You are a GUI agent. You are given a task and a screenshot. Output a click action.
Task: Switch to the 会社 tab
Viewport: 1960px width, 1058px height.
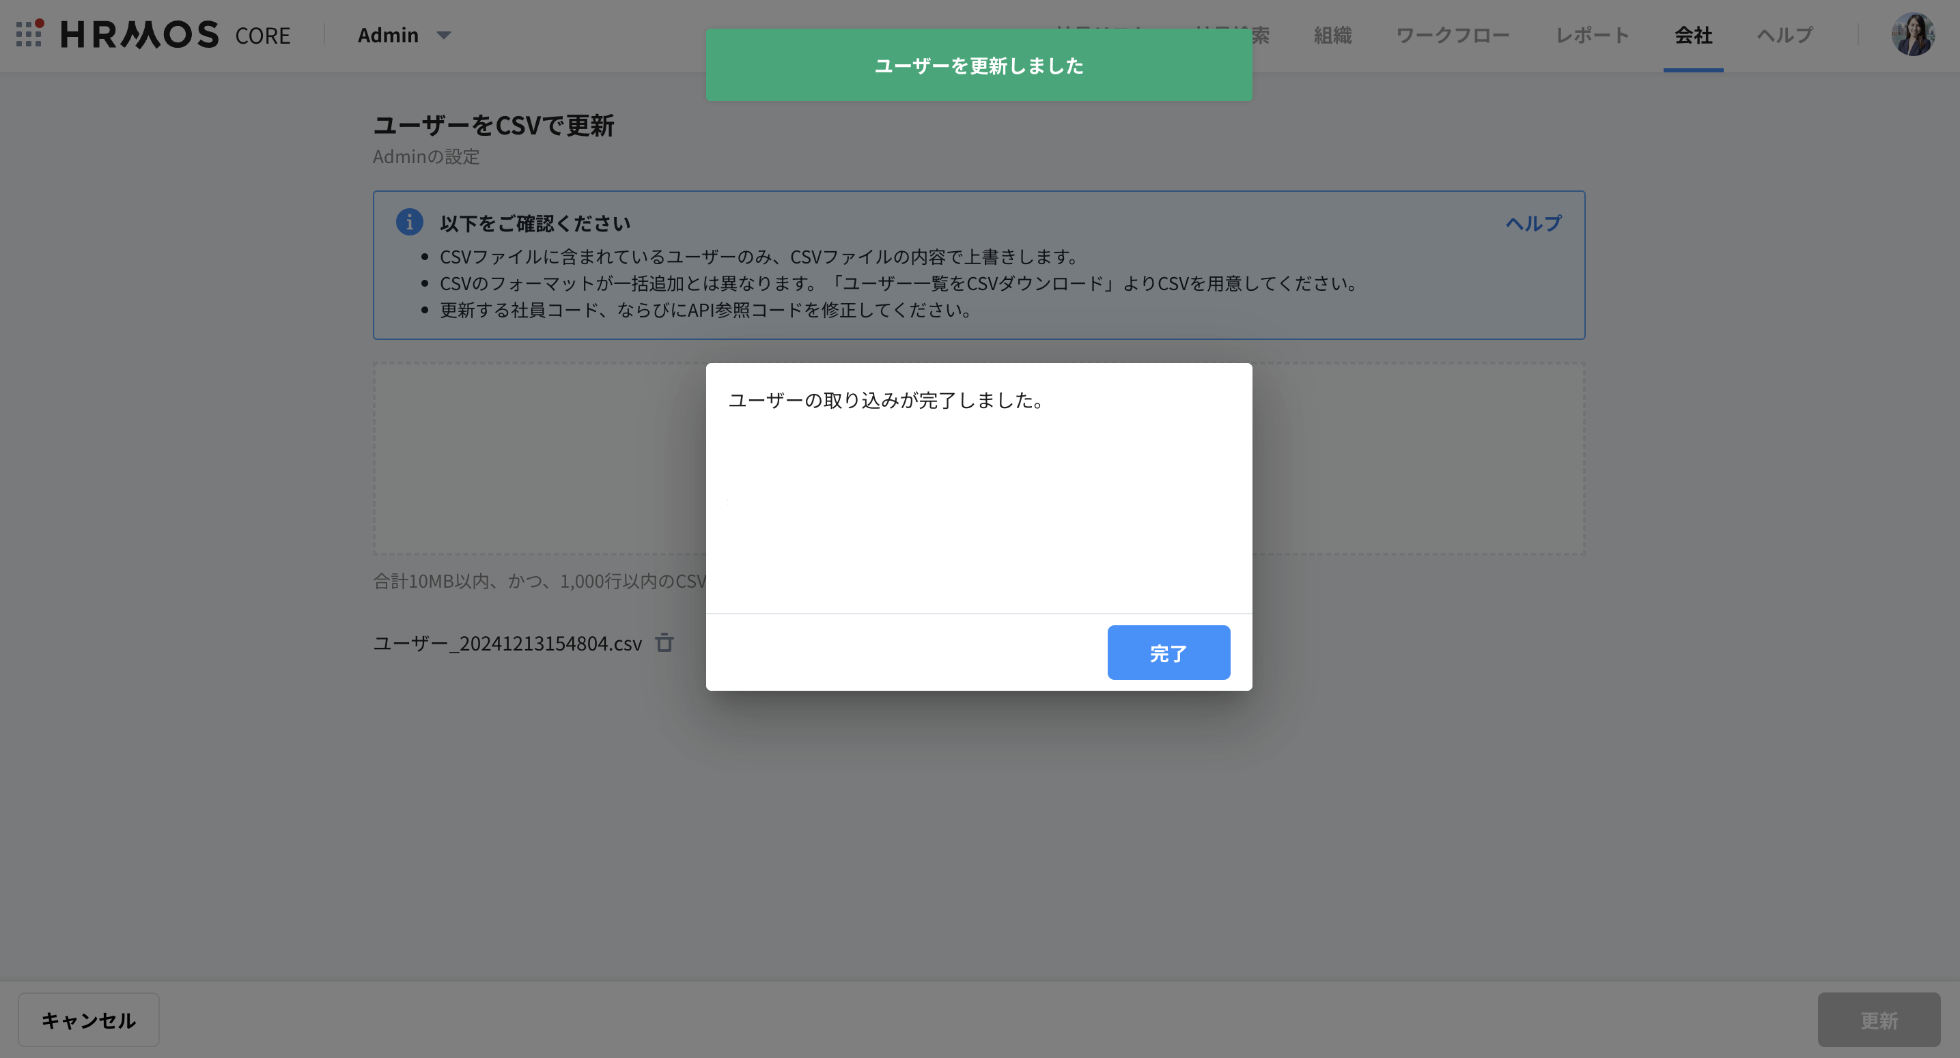[x=1694, y=35]
